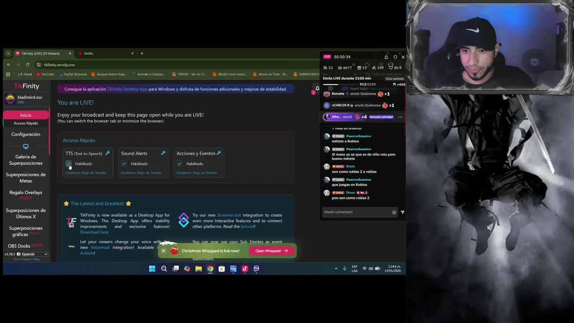Open Windows taskbar search

(164, 269)
